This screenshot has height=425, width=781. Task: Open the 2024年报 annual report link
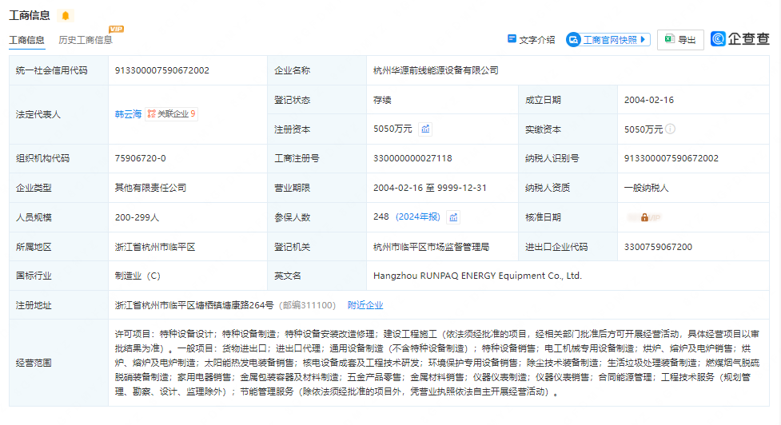(418, 216)
